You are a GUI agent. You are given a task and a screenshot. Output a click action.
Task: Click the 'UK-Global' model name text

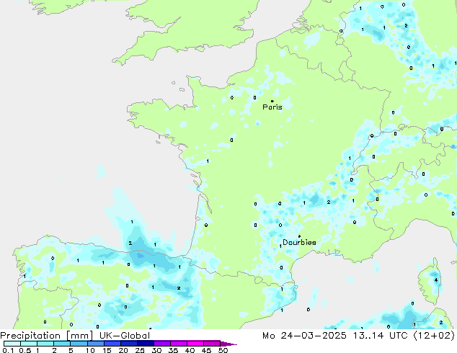[125, 336]
